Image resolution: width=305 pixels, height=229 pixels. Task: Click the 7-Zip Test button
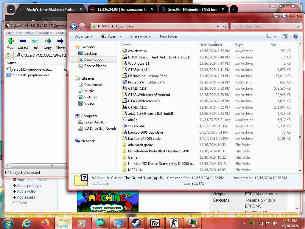(35, 44)
